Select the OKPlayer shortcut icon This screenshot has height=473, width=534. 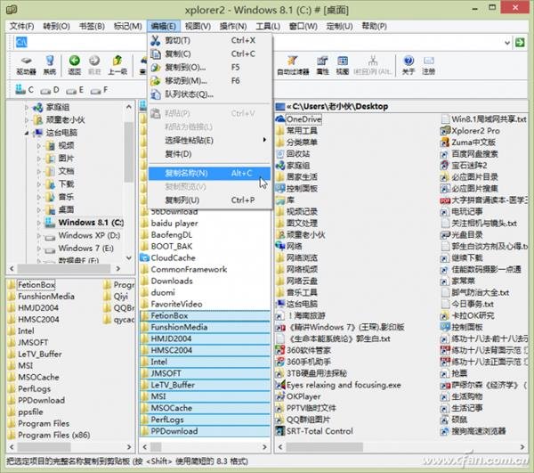click(x=279, y=396)
